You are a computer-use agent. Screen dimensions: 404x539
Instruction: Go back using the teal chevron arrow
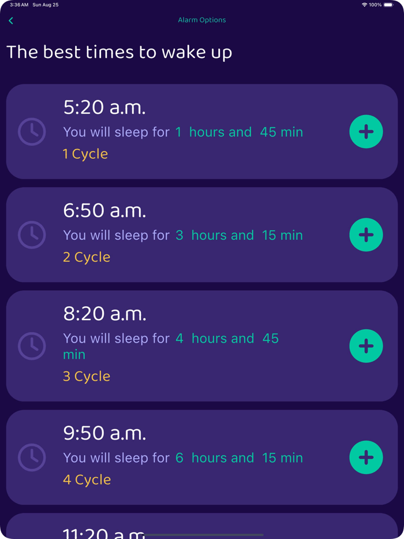pos(11,20)
